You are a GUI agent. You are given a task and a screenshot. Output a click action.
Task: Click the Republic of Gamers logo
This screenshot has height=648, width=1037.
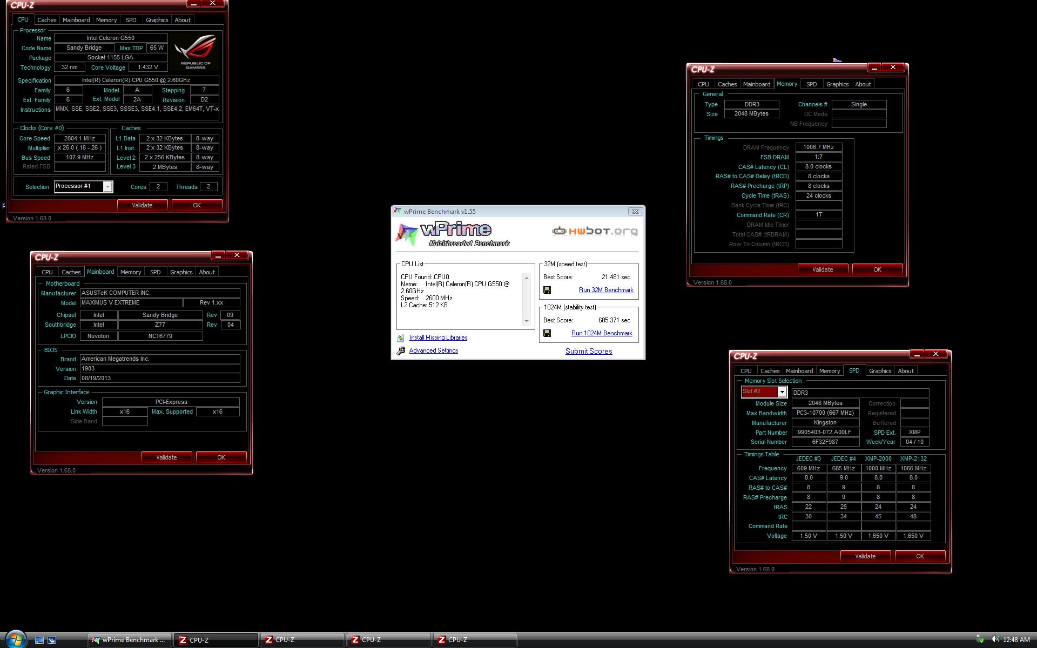pyautogui.click(x=196, y=51)
